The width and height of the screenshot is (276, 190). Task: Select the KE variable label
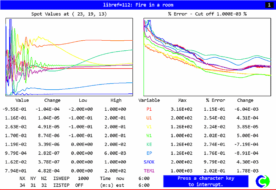pos(149,144)
